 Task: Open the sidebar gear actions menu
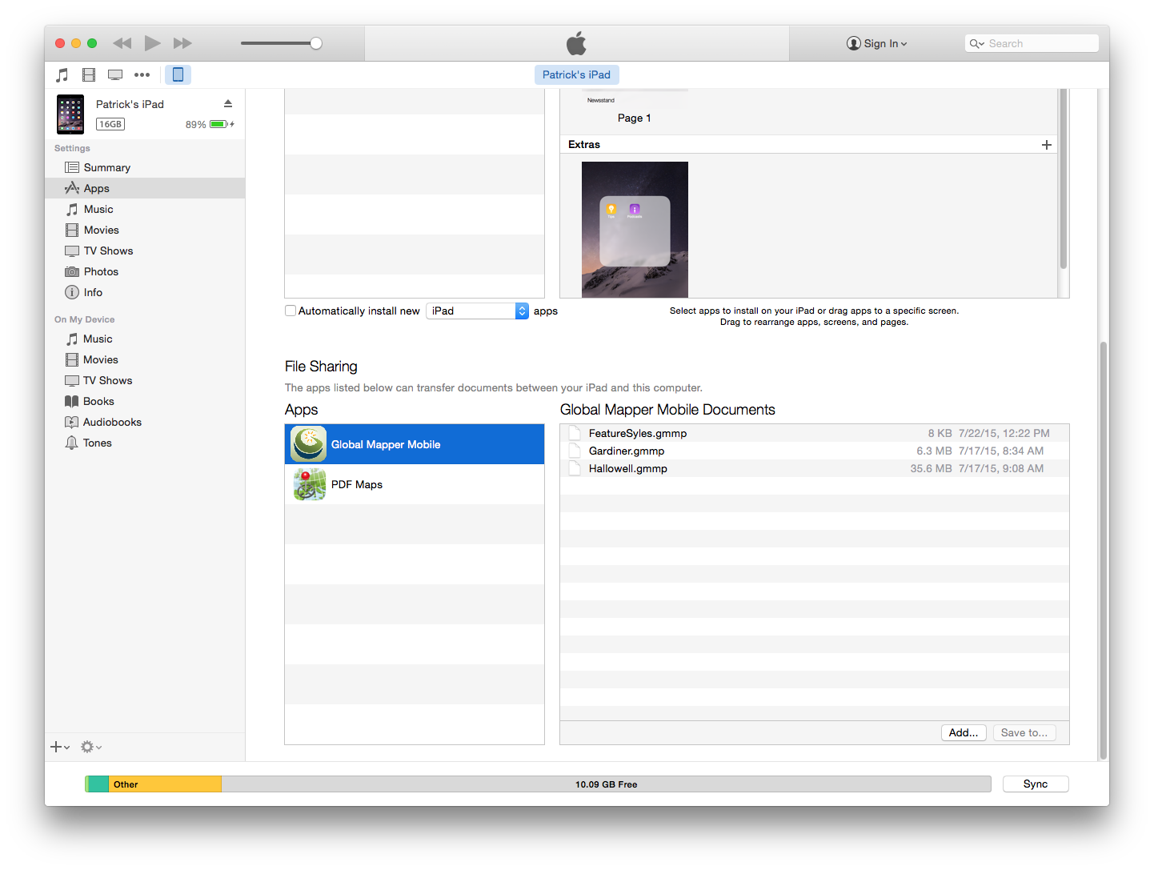[91, 747]
